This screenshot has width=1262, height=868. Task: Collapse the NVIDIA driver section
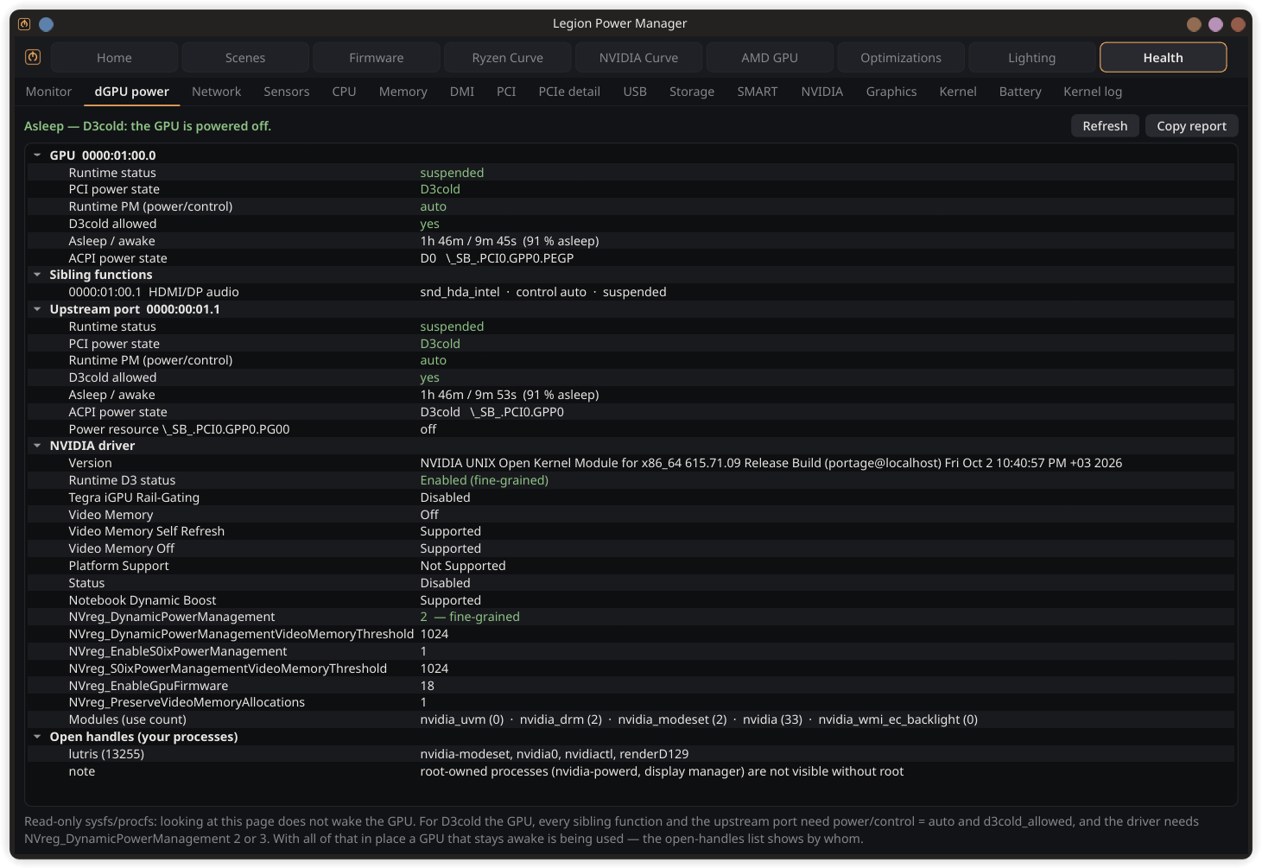[x=37, y=446]
